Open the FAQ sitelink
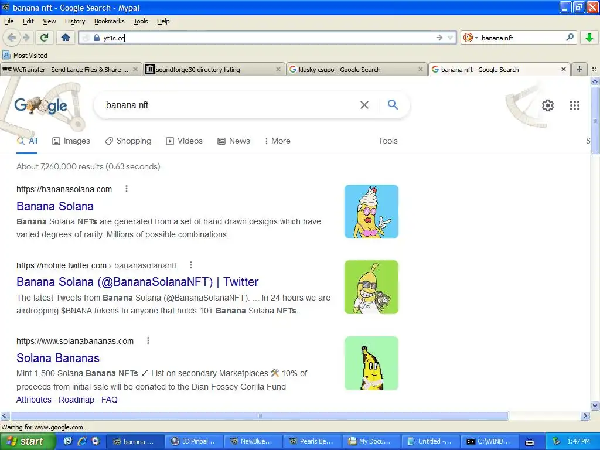 110,400
